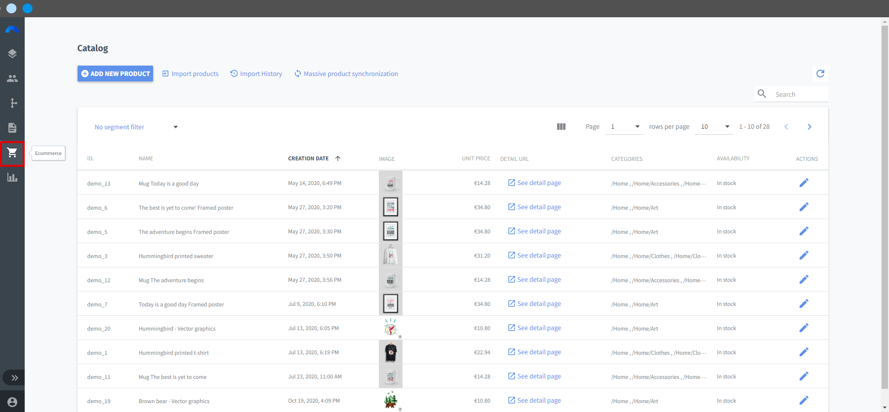Select 'Today is a good day Framed poster'
This screenshot has height=412, width=889.
coord(181,304)
